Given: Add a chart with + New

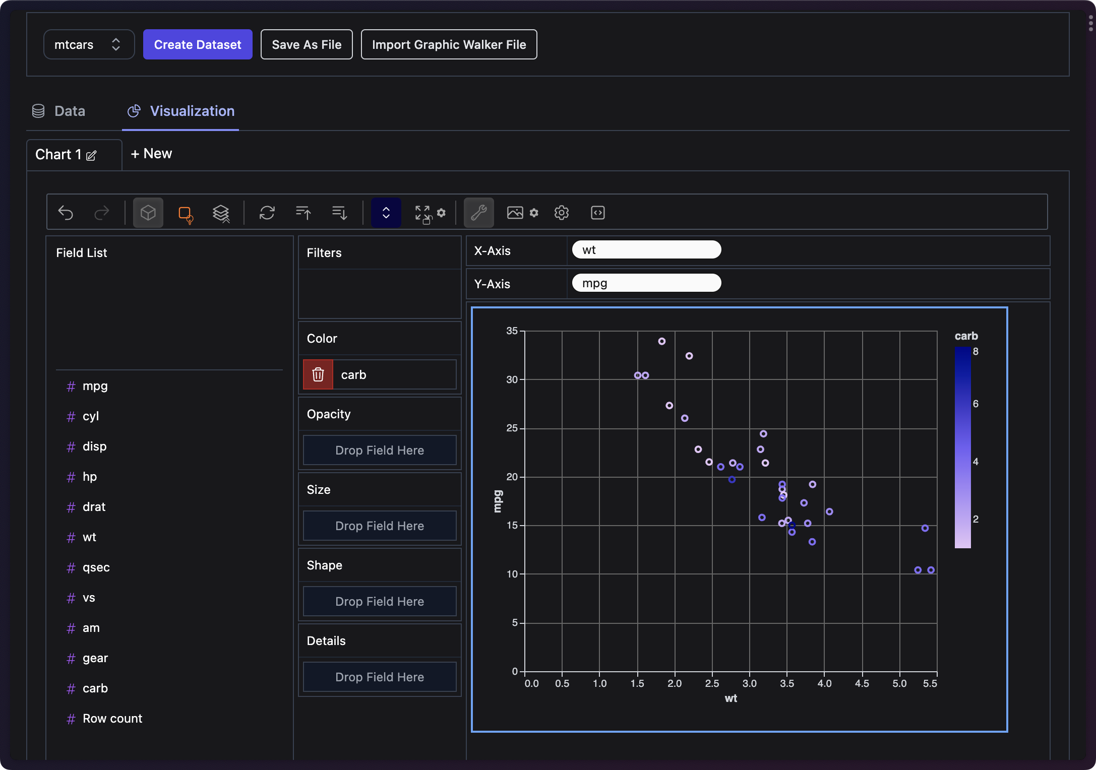Looking at the screenshot, I should tap(151, 154).
